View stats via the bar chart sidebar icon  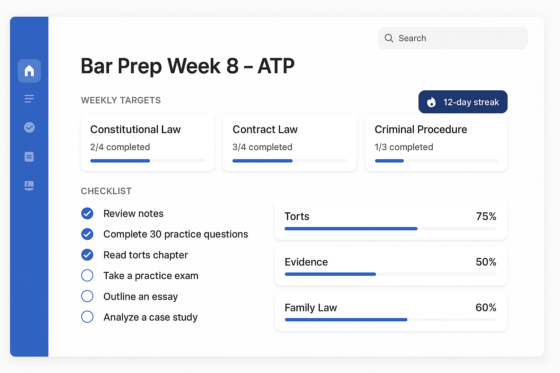point(29,186)
